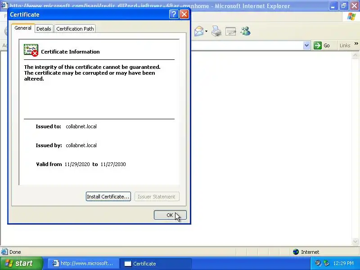Click the Links toolbar label
Screen dimensions: 360x270
345,45
